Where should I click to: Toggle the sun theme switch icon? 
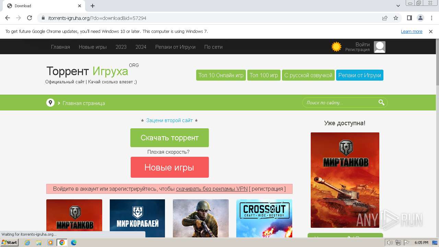[x=336, y=47]
